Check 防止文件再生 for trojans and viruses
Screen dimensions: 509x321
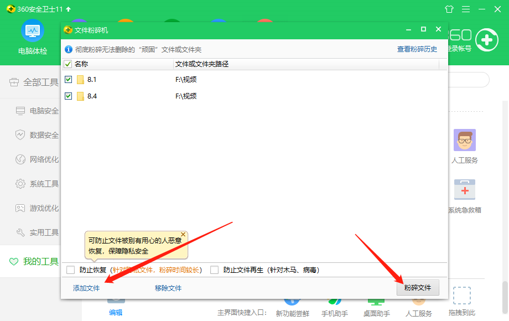click(213, 270)
